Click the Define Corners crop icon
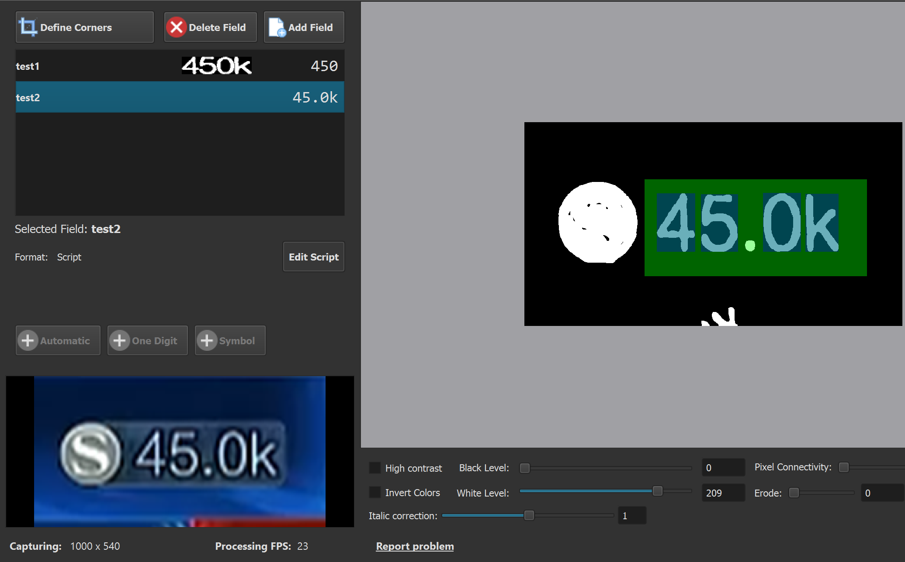This screenshot has width=905, height=562. 28,27
